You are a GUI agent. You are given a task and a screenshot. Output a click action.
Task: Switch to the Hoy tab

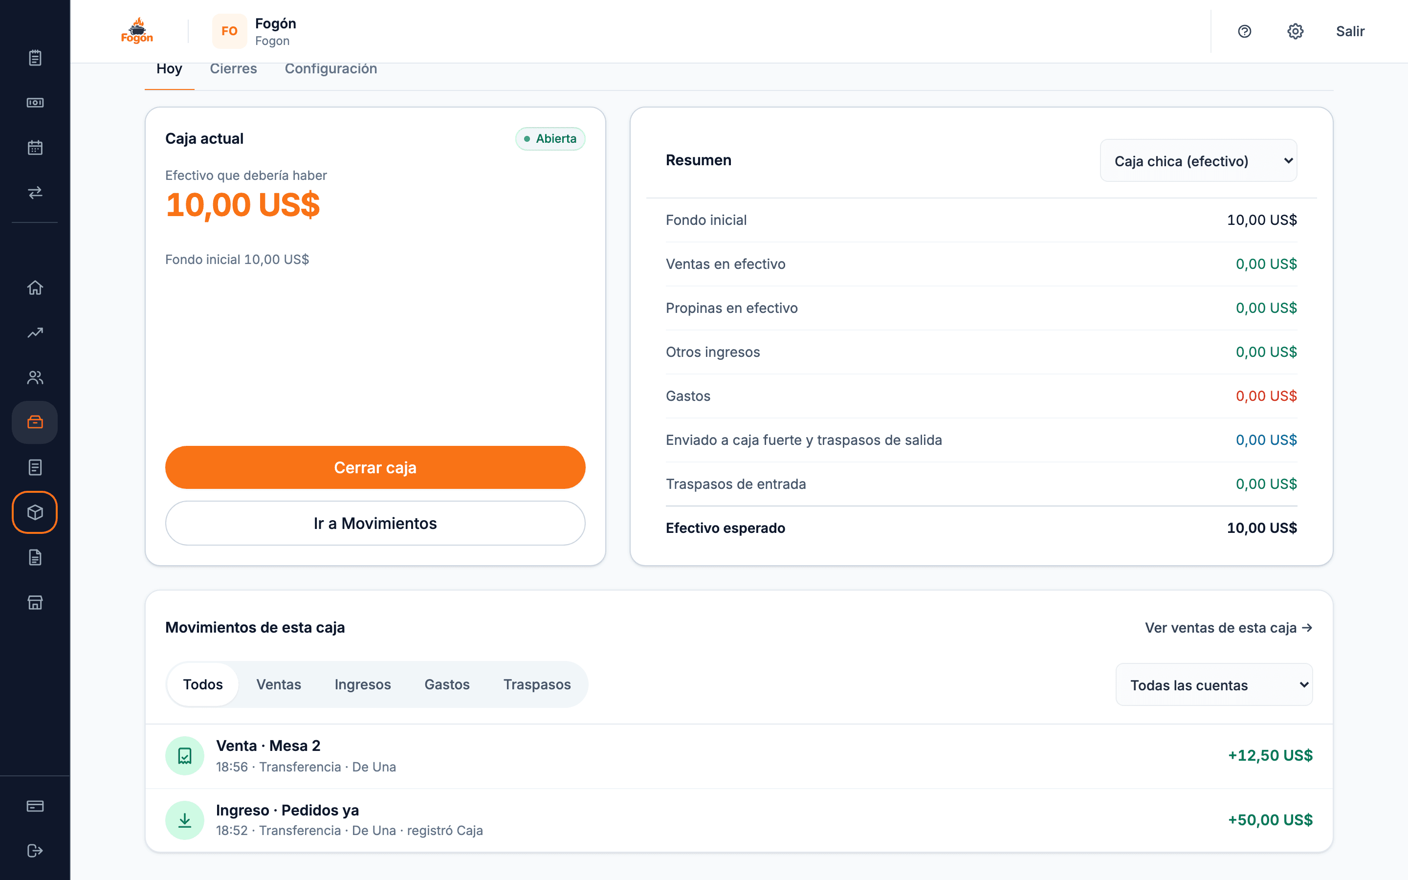click(169, 68)
